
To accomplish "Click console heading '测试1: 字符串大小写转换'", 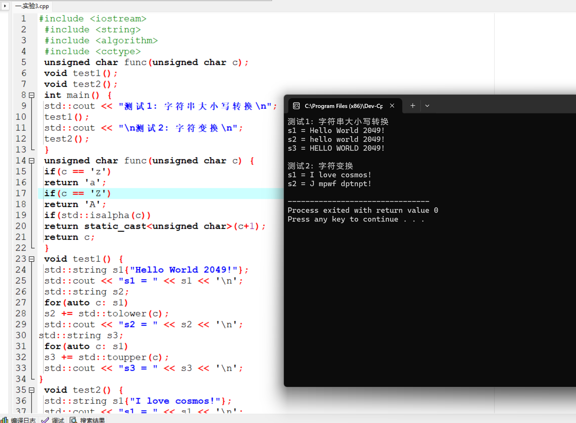I will 338,122.
